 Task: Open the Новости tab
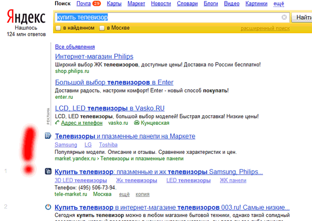(x=161, y=4)
